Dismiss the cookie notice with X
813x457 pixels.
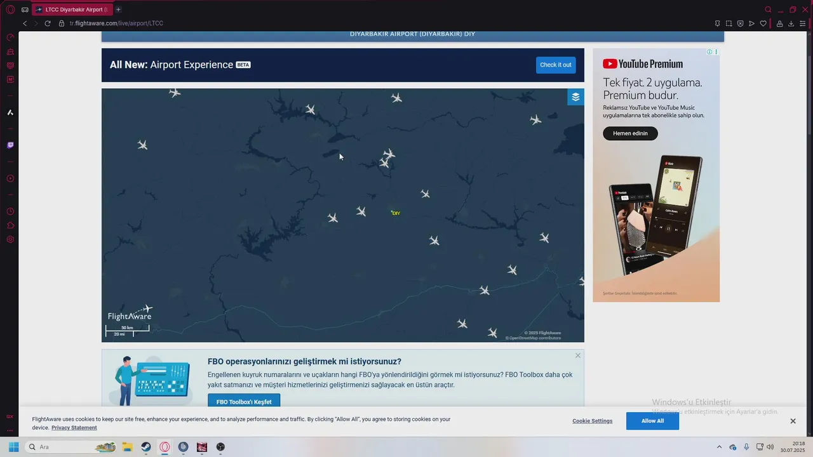[x=793, y=421]
